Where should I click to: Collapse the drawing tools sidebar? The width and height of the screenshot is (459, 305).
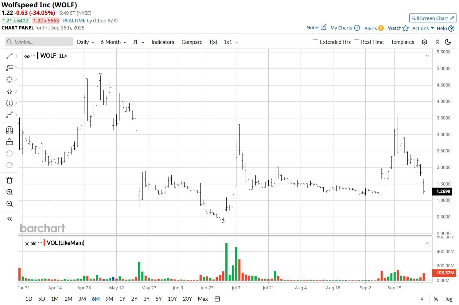9,219
